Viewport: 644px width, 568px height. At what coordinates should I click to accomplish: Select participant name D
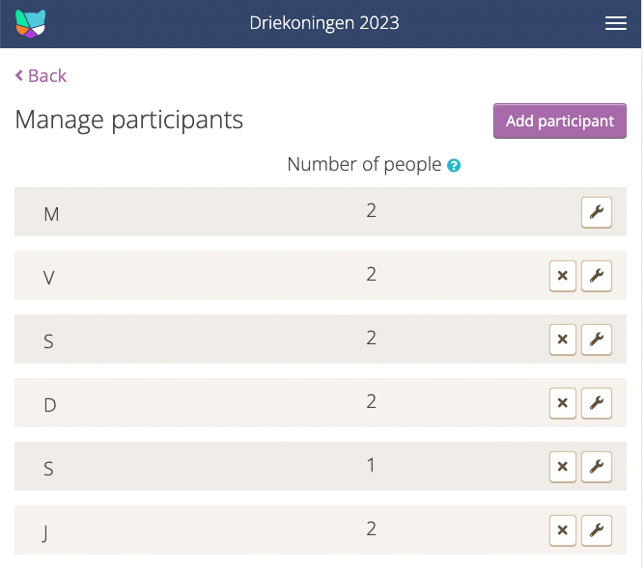click(49, 405)
